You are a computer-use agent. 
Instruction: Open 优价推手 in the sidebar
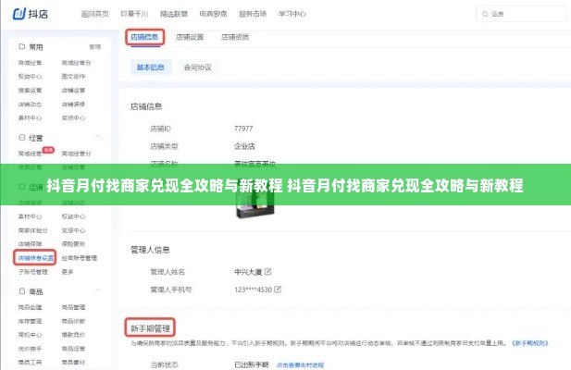[30, 349]
